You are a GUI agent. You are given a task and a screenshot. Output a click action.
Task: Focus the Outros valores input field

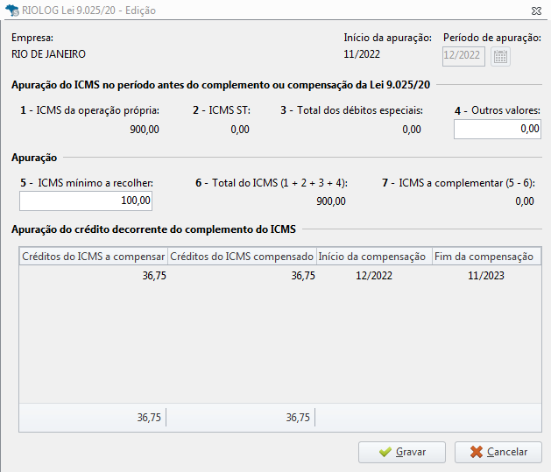click(x=498, y=130)
